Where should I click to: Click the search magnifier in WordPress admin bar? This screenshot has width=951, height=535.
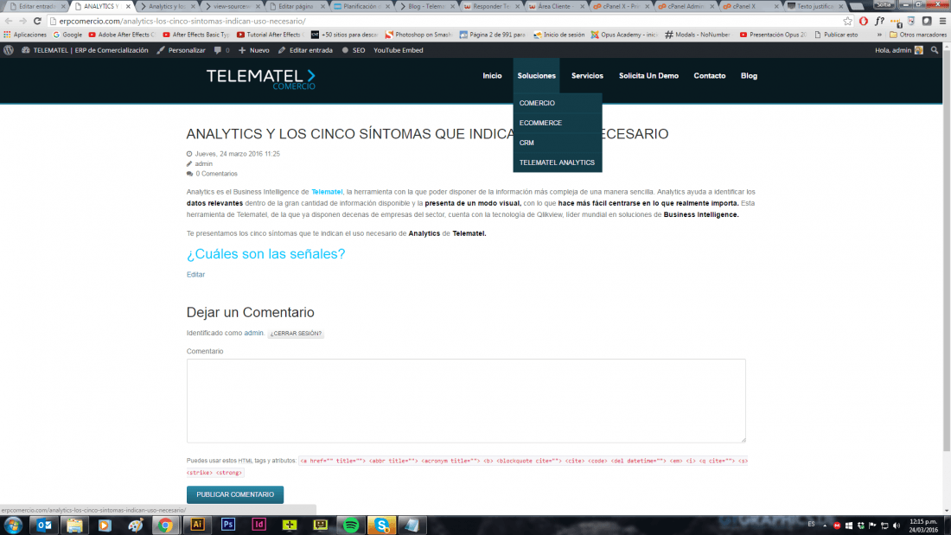click(935, 50)
